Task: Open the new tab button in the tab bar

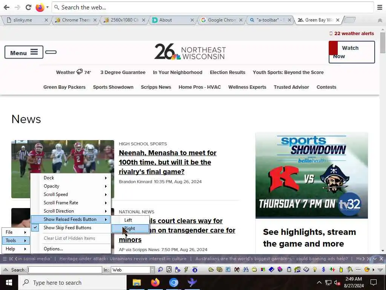Action: click(x=349, y=20)
